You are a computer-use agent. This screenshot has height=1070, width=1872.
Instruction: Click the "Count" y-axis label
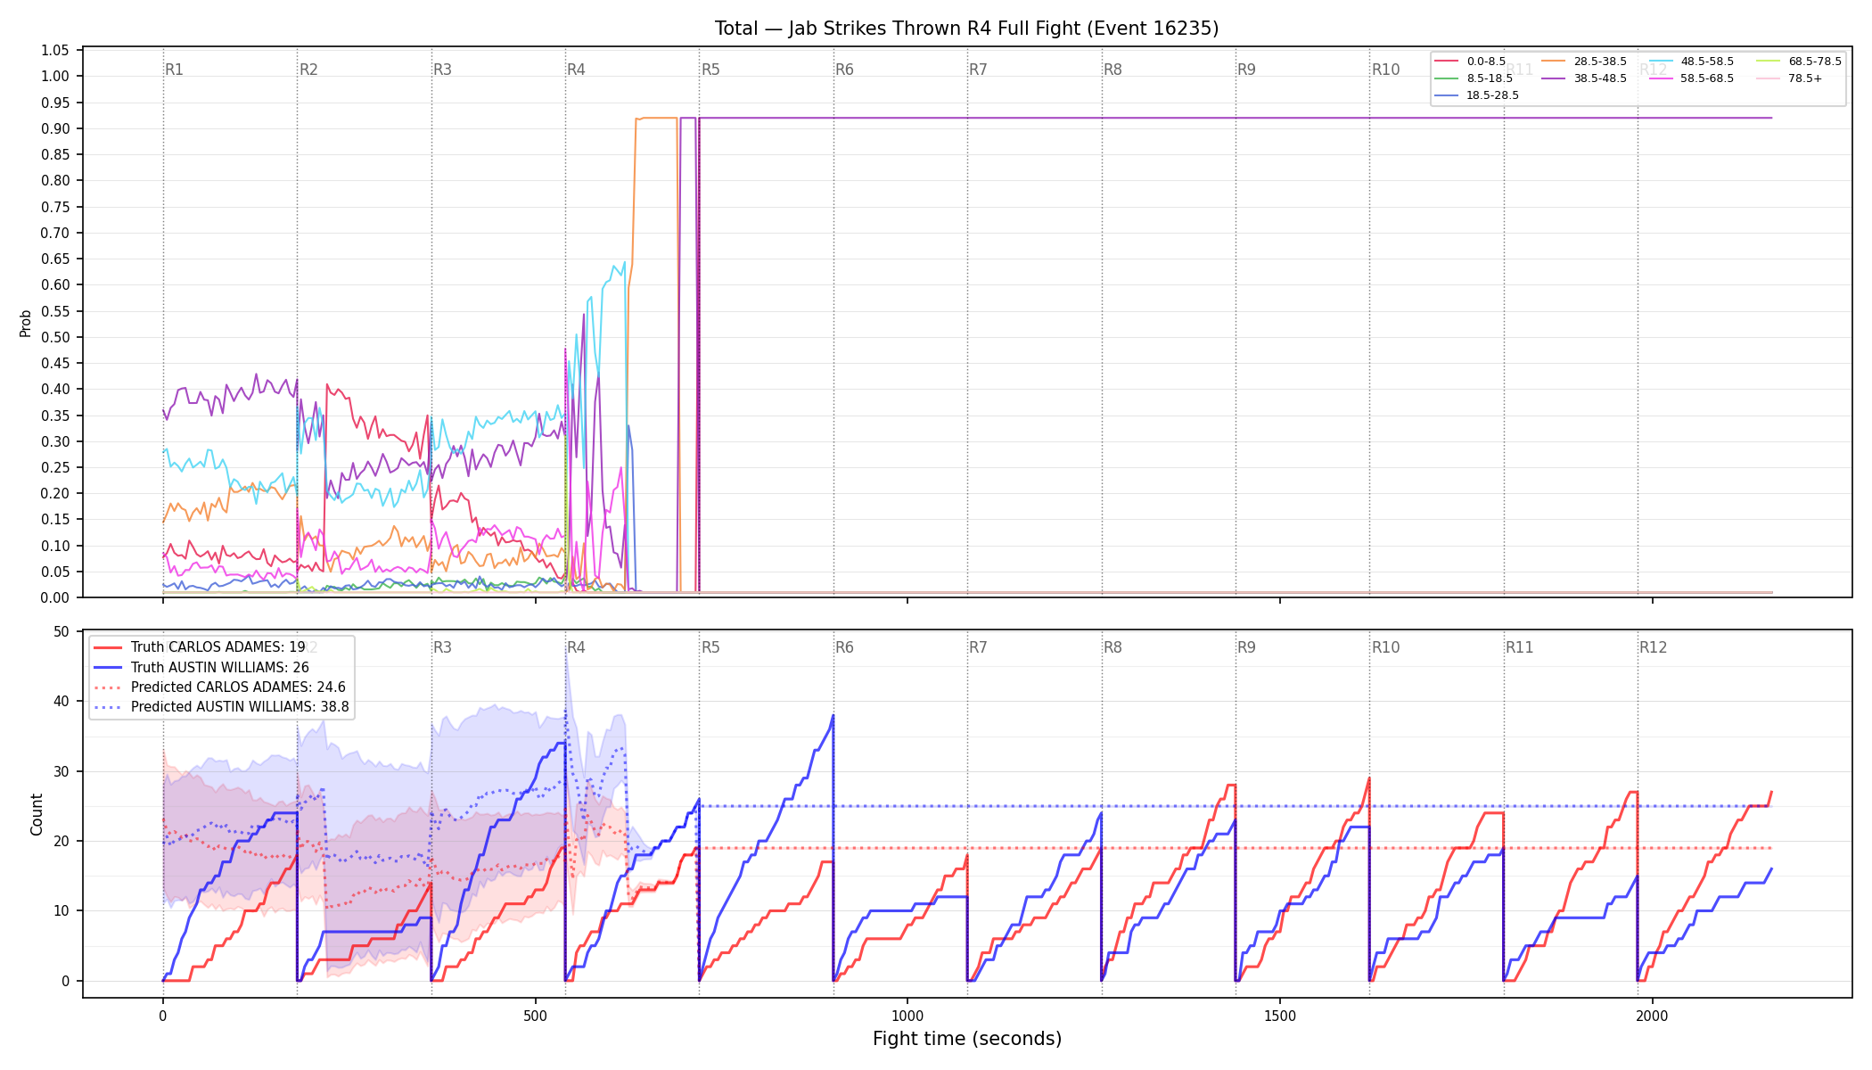pyautogui.click(x=37, y=814)
